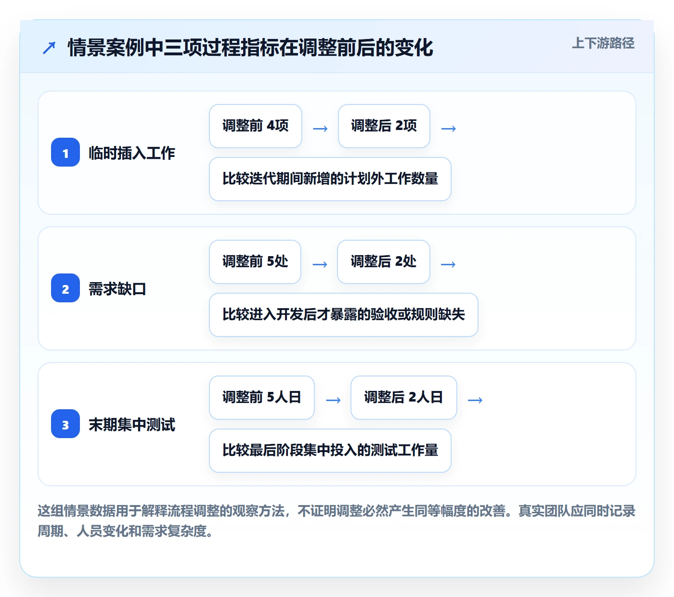
Task: Select the 比较迭代期间新增的计划外工作数量 description
Action: [330, 179]
